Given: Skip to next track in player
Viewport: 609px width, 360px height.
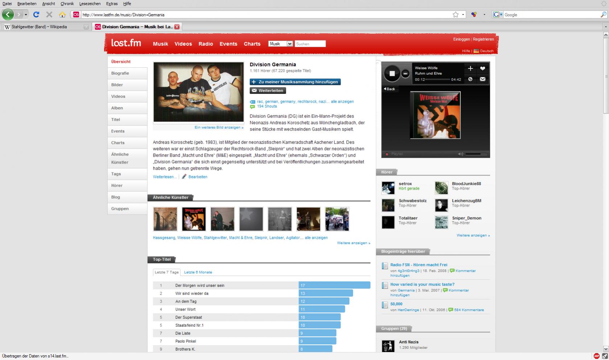Looking at the screenshot, I should (406, 74).
